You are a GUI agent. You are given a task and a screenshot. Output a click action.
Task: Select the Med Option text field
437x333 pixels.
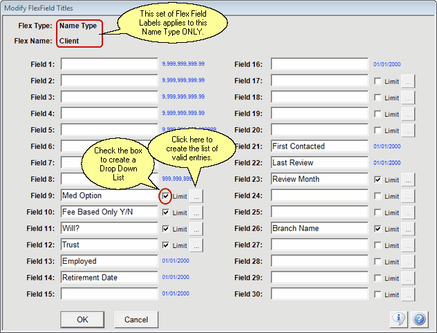point(109,196)
